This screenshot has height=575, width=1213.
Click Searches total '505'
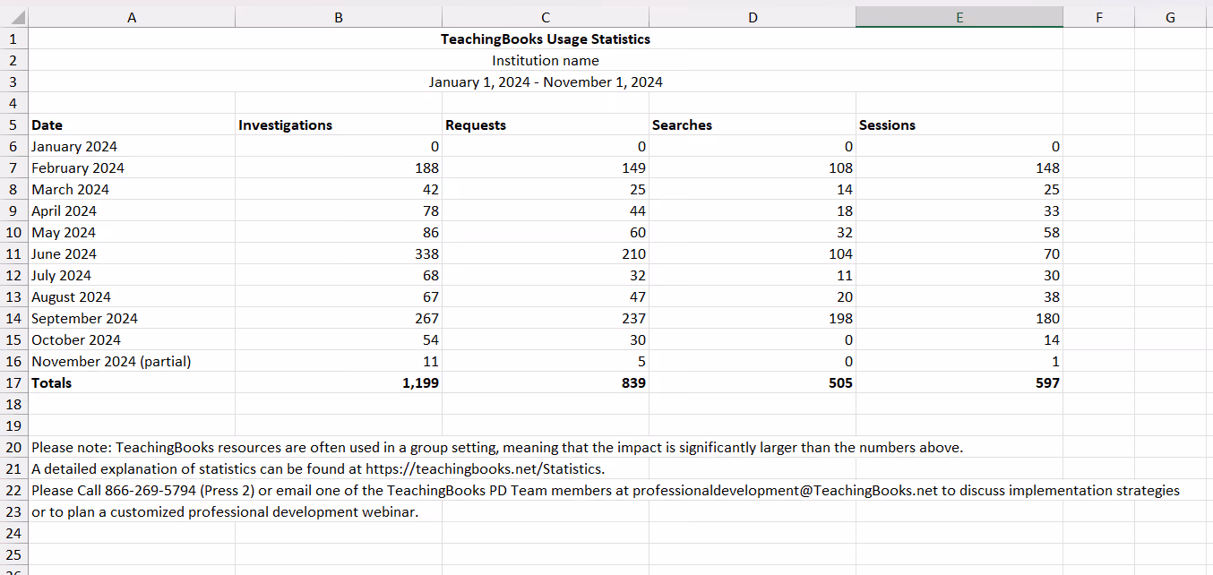(753, 383)
